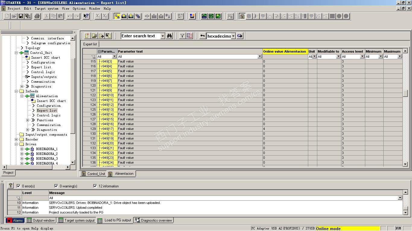
Task: Select the 'Project successfully loaded to the PG' message
Action: (x=76, y=212)
